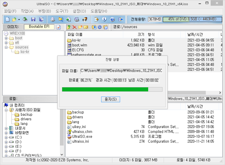
Task: Click the 3678MB total size field
Action: [155, 19]
